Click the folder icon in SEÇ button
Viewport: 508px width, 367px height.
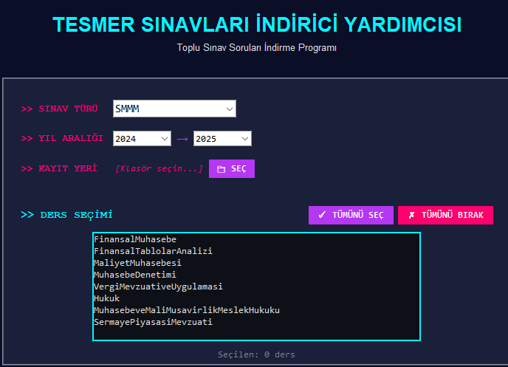point(221,169)
